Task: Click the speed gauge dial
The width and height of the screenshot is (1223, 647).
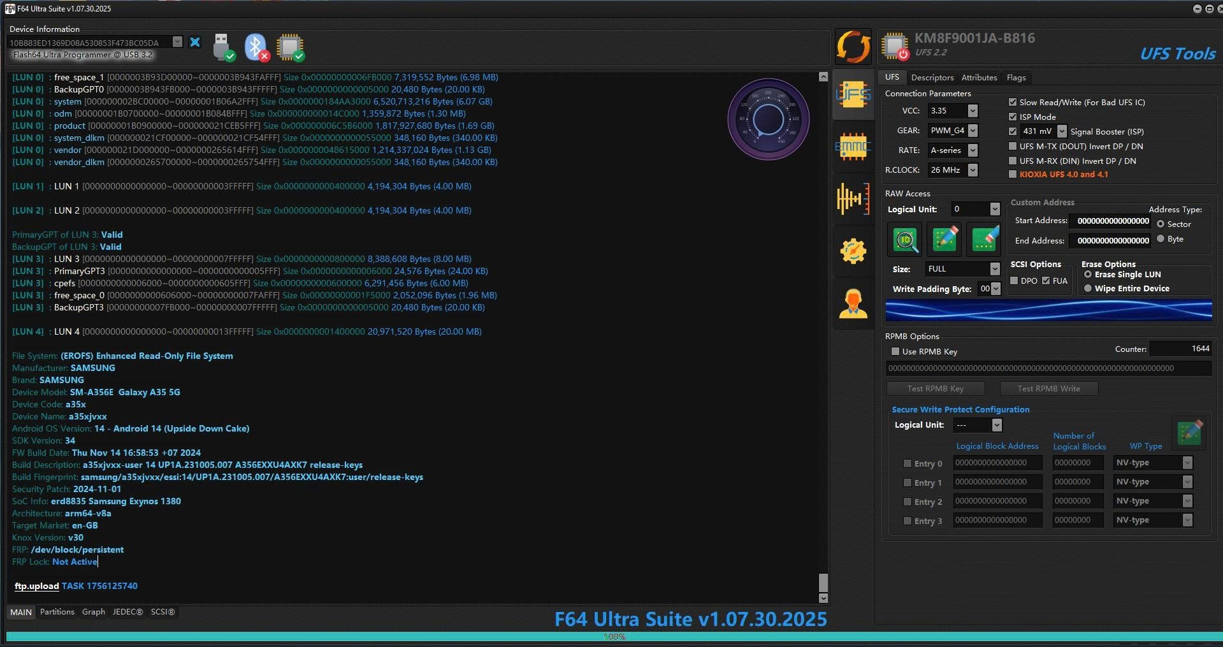Action: [768, 119]
